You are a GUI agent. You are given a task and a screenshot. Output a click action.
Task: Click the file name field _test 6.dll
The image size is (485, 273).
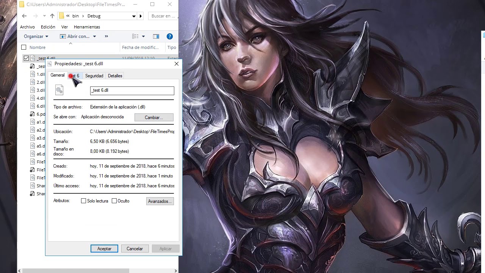132,91
